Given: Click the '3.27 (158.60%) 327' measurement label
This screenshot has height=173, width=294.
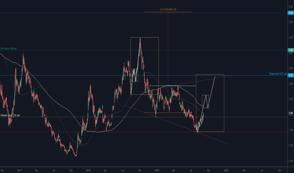Looking at the screenshot, I should click(x=168, y=9).
